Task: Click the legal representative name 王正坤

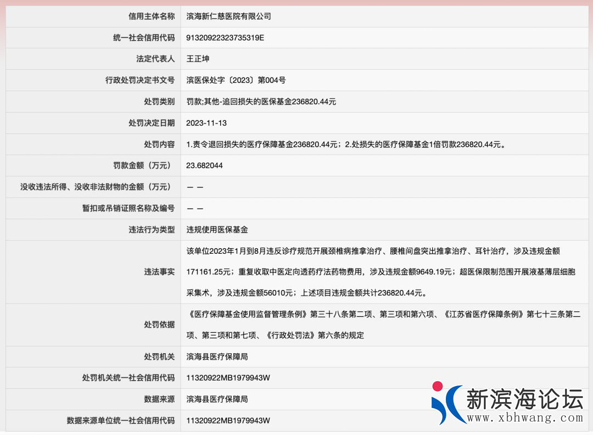Action: (x=198, y=59)
